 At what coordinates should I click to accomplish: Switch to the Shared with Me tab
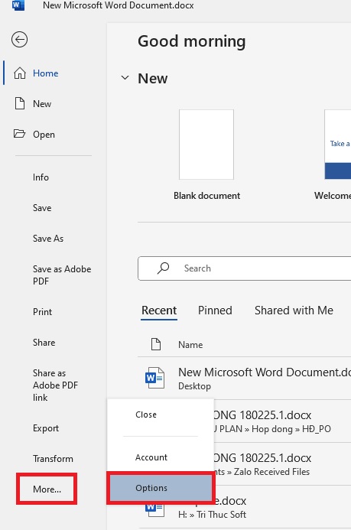click(x=294, y=311)
